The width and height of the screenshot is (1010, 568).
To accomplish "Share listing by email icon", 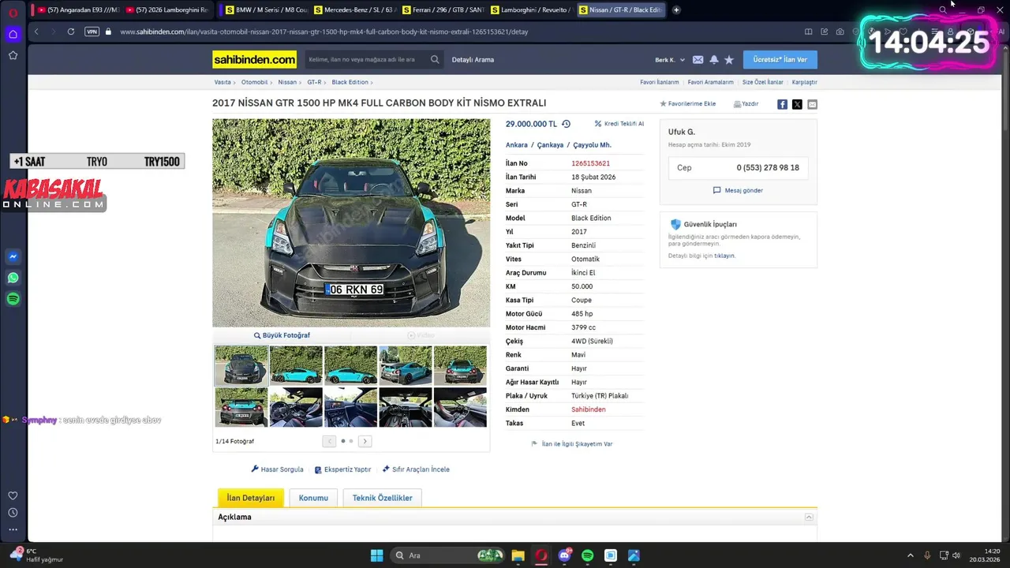I will 812,104.
